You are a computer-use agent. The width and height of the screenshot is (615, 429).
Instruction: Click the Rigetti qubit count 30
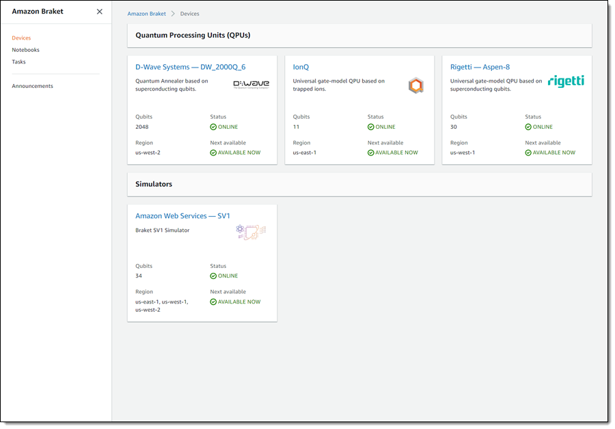click(x=454, y=127)
